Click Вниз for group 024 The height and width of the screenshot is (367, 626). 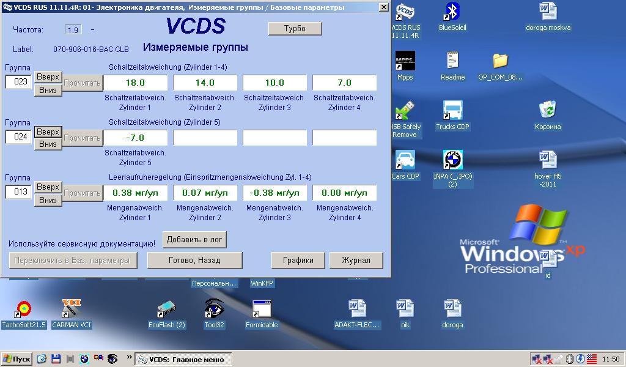coord(48,144)
